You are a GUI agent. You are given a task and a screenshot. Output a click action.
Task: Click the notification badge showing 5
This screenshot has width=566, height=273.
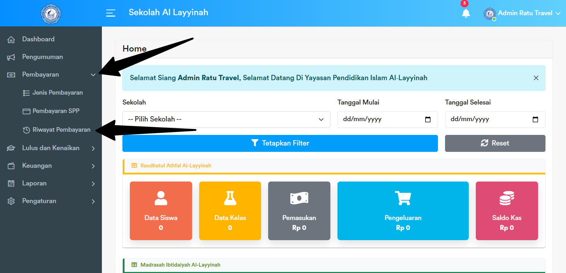click(x=464, y=3)
